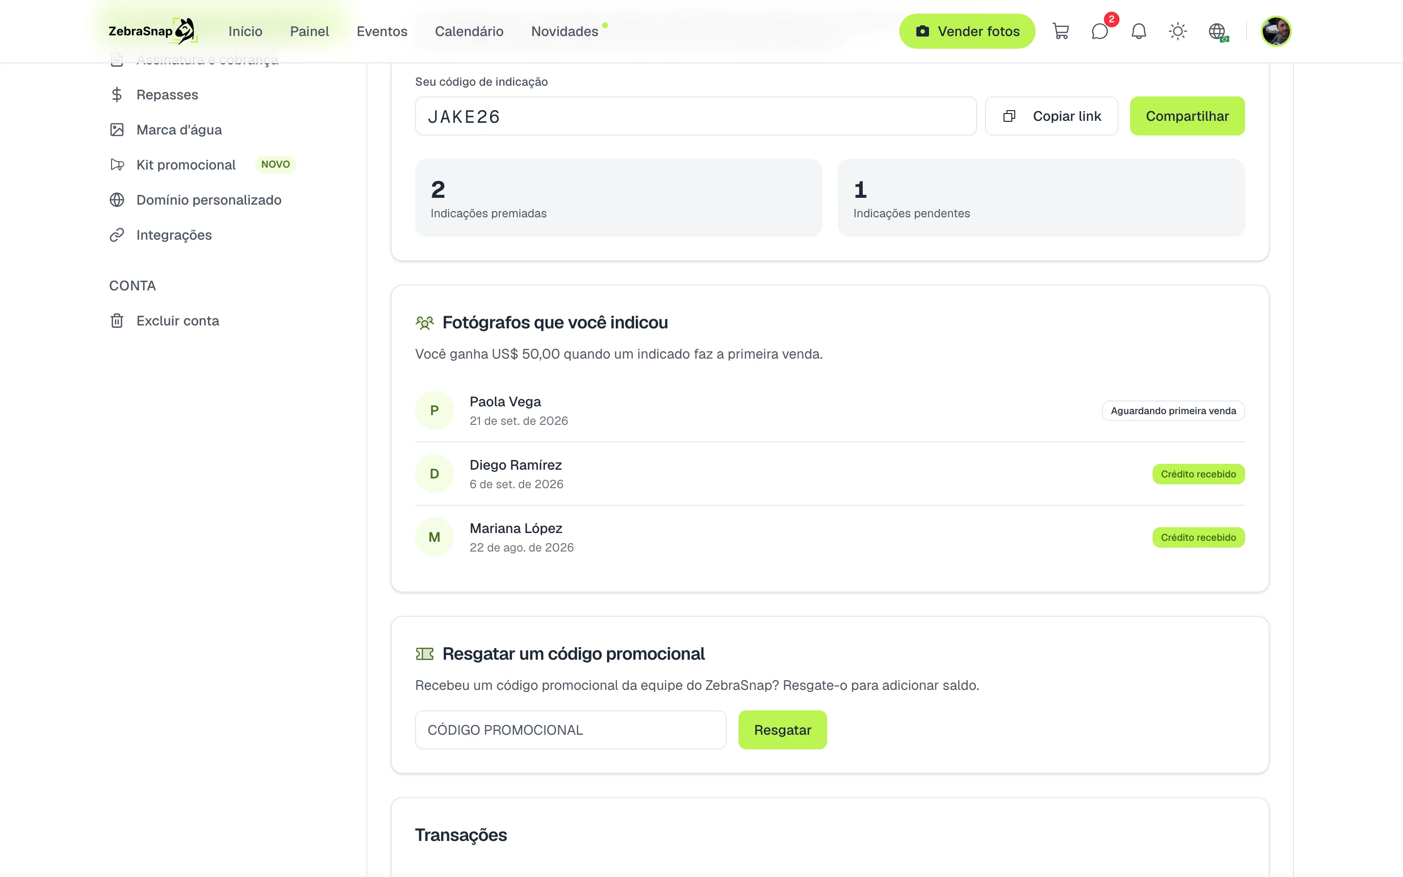Click the Excluir conta trash icon
This screenshot has height=877, width=1403.
(x=116, y=321)
